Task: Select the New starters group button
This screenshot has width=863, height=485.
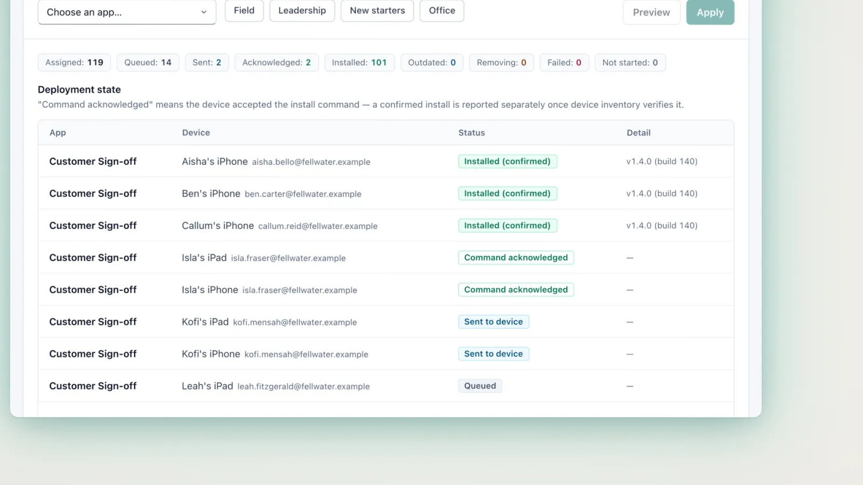Action: tap(377, 10)
